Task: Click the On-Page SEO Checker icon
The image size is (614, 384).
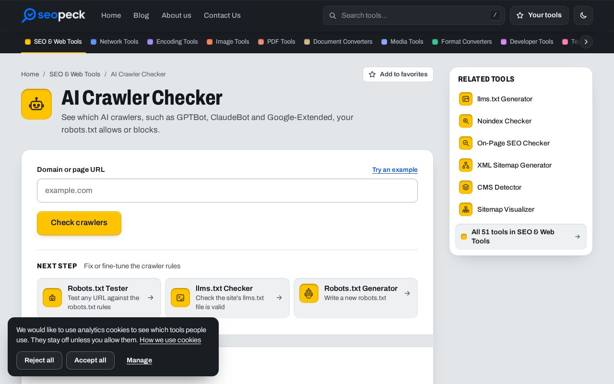Action: coord(466,143)
